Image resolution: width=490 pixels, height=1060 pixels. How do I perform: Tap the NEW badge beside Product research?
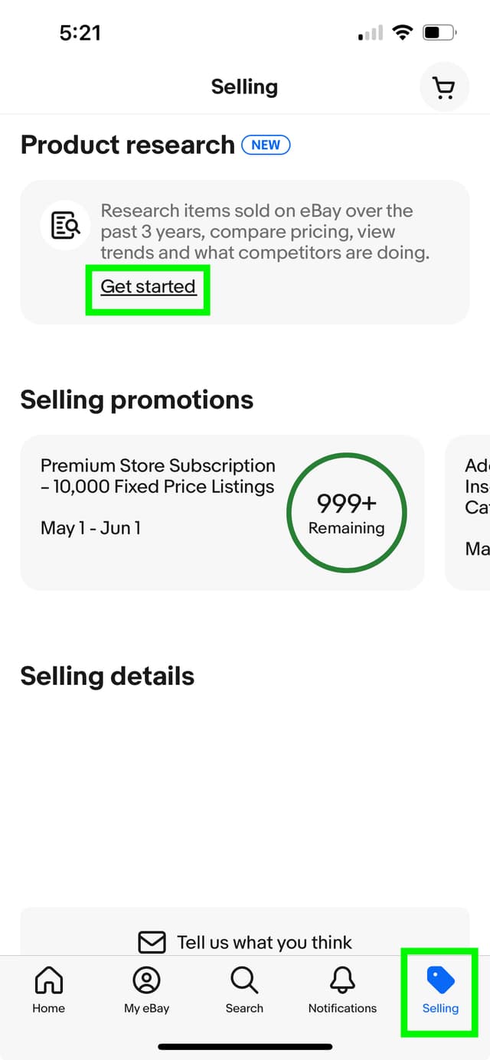point(266,145)
